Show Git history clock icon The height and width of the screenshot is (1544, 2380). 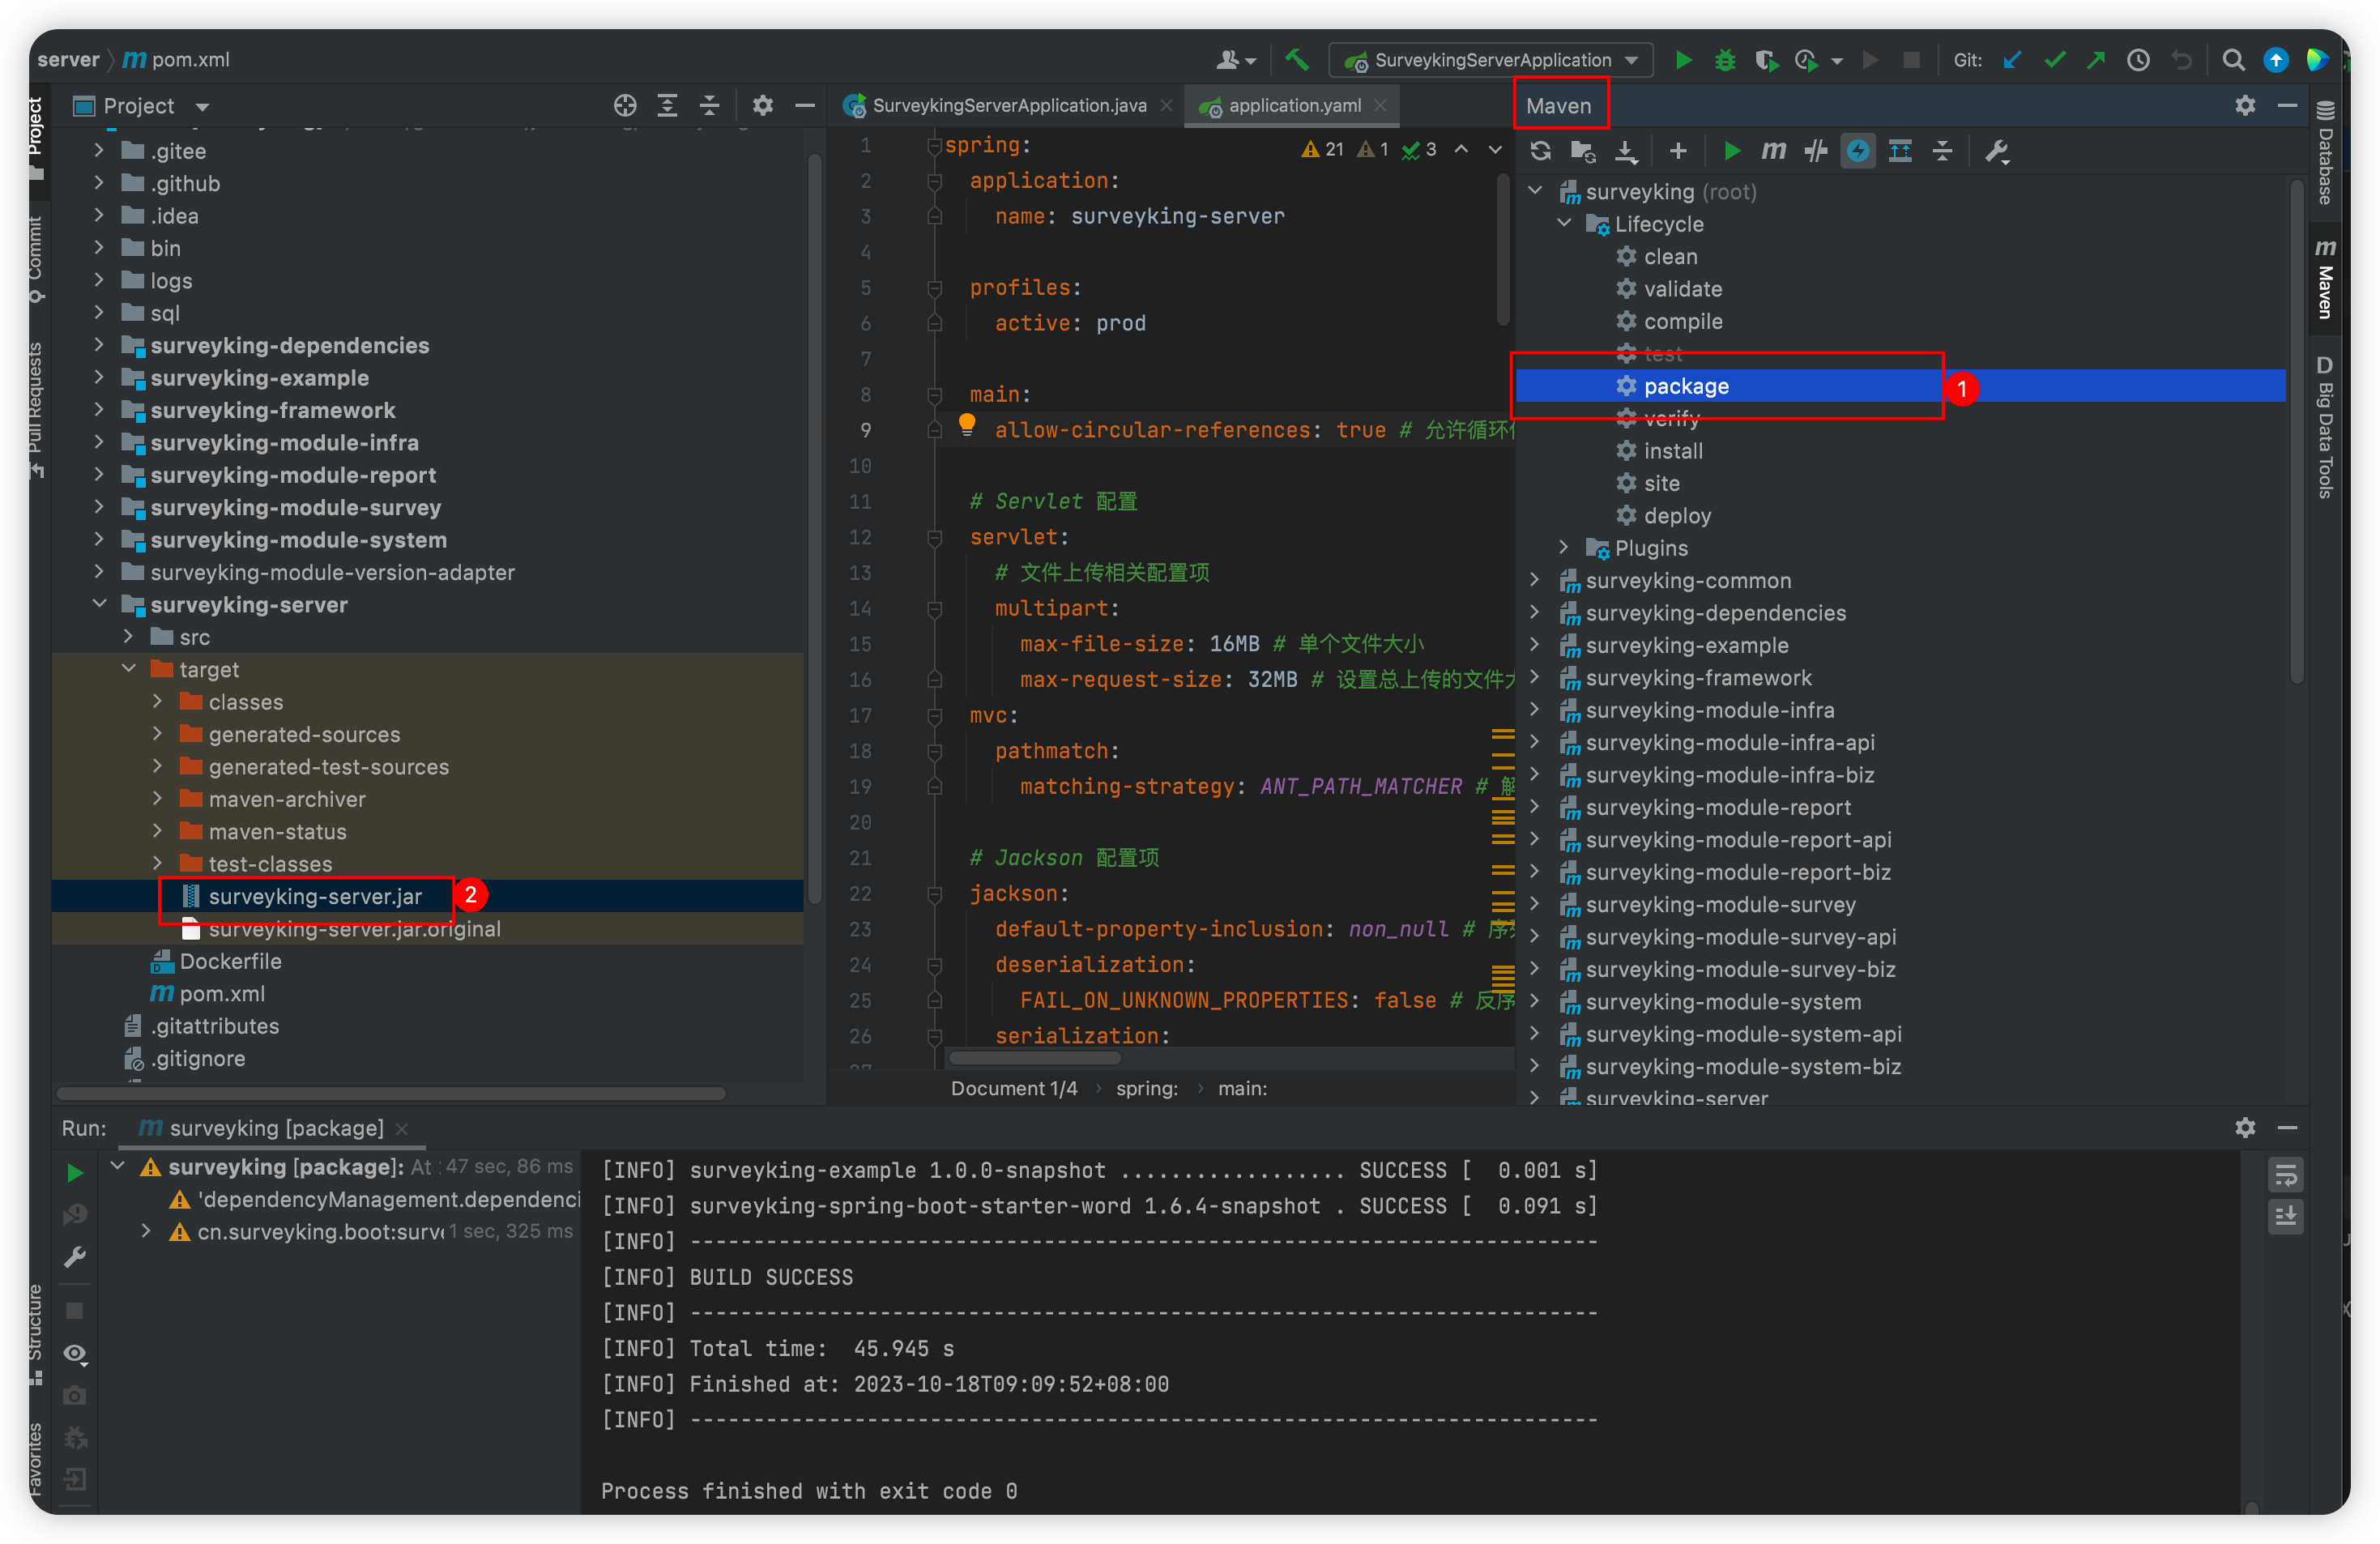tap(2138, 60)
